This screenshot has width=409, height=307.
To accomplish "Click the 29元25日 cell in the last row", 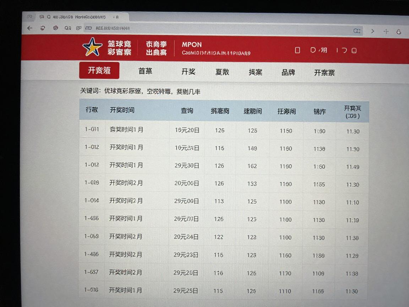I will tap(186, 290).
